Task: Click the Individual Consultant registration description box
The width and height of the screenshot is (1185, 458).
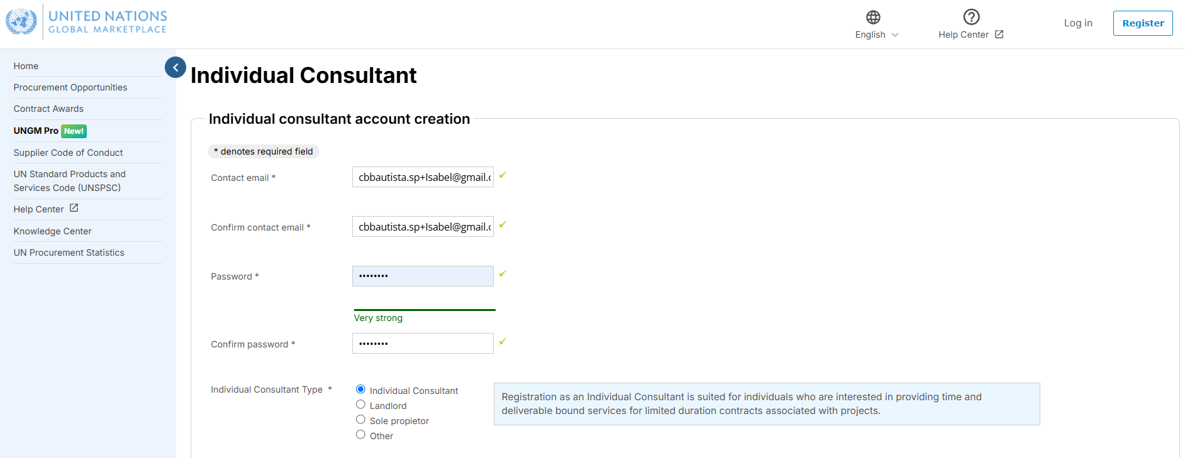Action: (767, 404)
